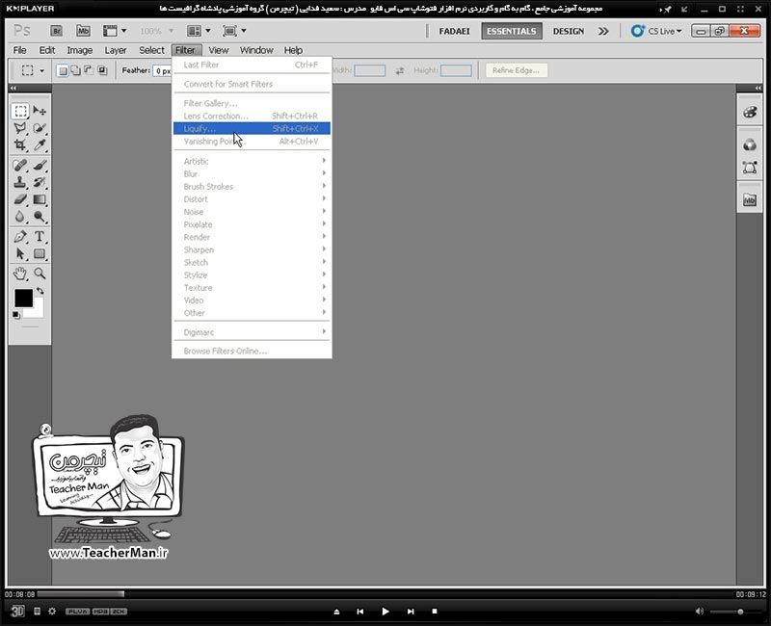The image size is (771, 626).
Task: Switch to the DESIGN workspace
Action: tap(568, 31)
